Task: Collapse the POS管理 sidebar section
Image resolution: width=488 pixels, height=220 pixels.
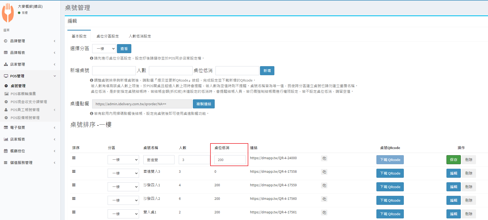Action: pyautogui.click(x=29, y=76)
